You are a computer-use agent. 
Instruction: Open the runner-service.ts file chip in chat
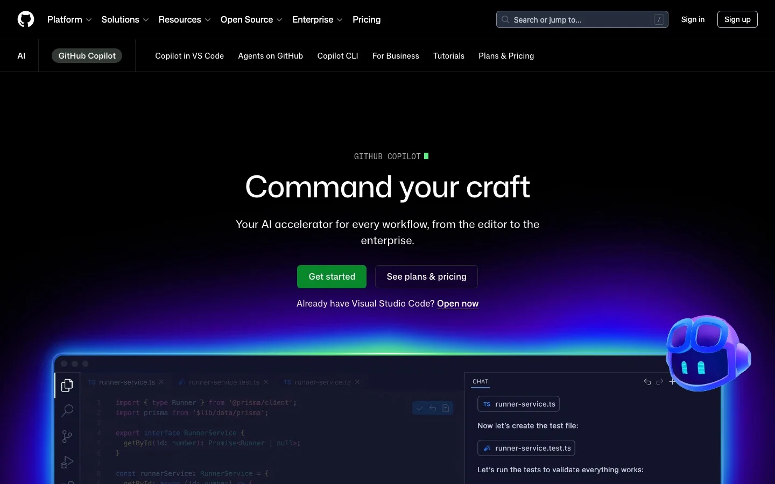(518, 404)
